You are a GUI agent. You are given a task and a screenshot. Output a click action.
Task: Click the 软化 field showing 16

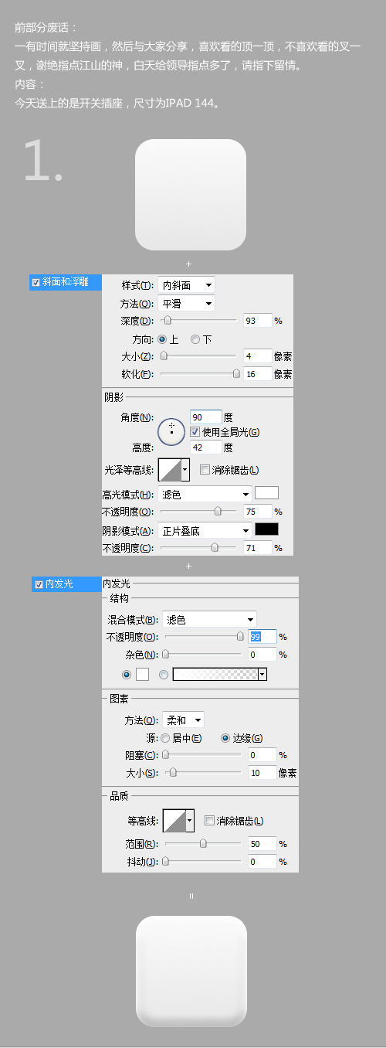tap(258, 374)
